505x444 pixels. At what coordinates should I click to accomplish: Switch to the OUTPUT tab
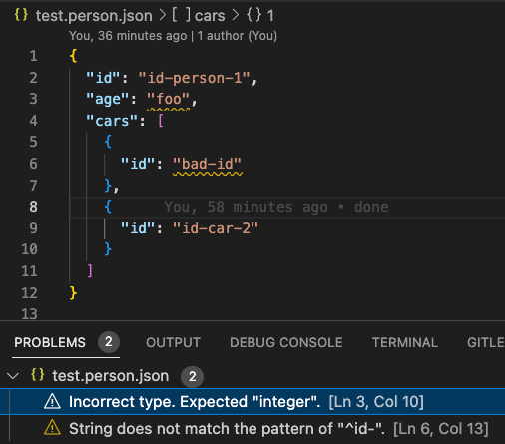pos(173,342)
